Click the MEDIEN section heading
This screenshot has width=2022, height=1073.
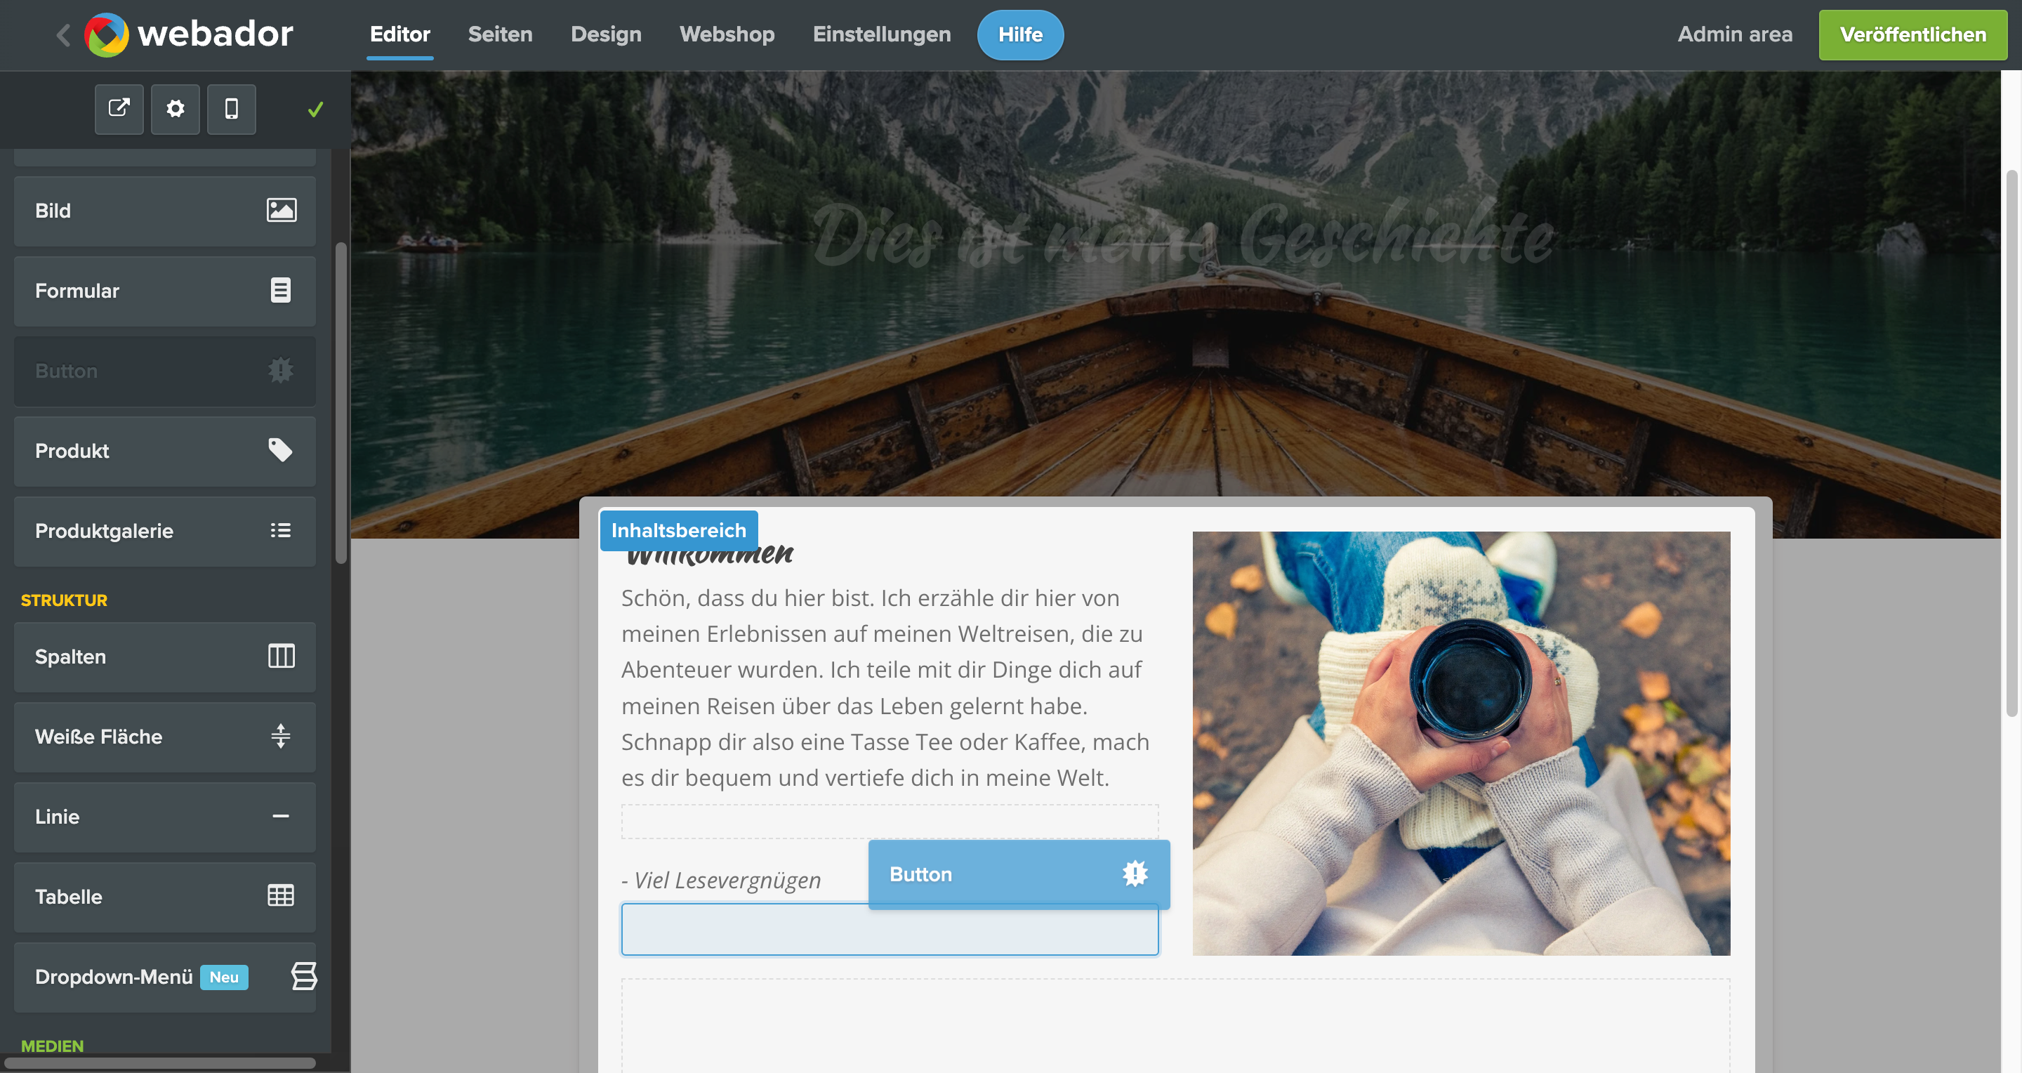click(x=52, y=1046)
